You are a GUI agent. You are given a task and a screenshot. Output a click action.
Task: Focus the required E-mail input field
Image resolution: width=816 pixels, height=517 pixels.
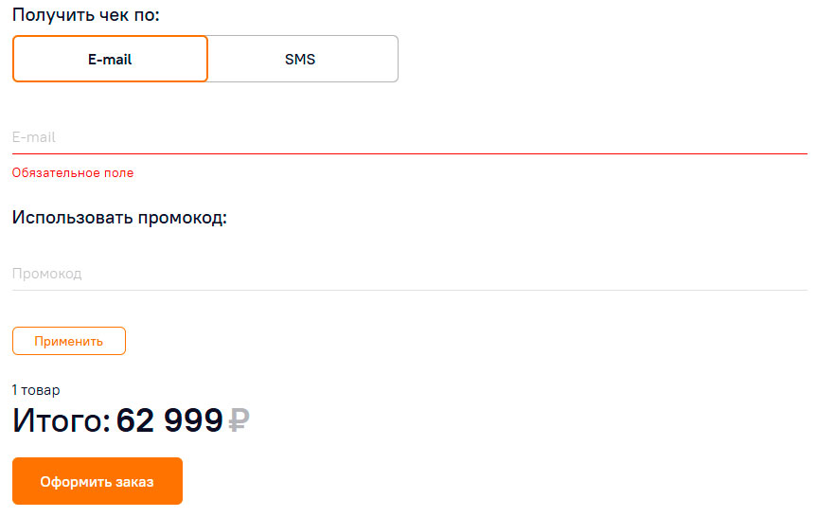pyautogui.click(x=410, y=137)
